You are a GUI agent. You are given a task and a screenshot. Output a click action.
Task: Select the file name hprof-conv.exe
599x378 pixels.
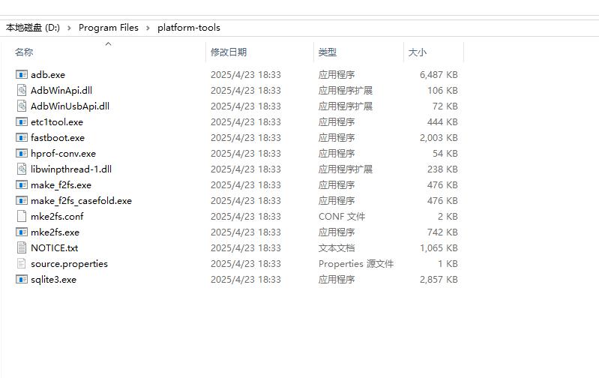click(x=63, y=153)
